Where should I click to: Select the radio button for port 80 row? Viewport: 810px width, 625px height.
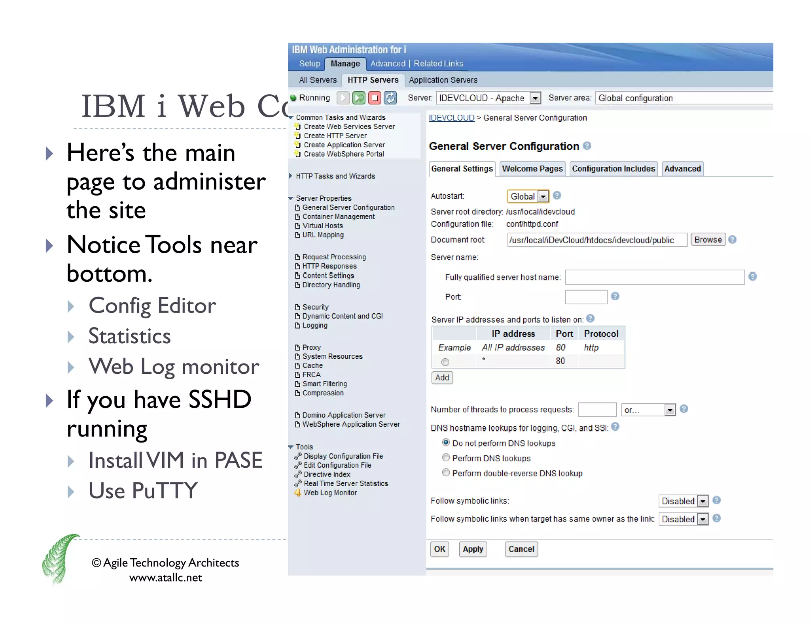point(445,362)
